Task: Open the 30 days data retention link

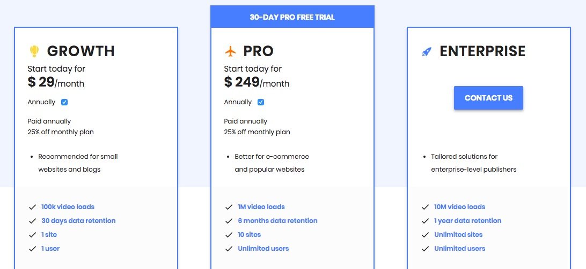Action: [x=78, y=221]
